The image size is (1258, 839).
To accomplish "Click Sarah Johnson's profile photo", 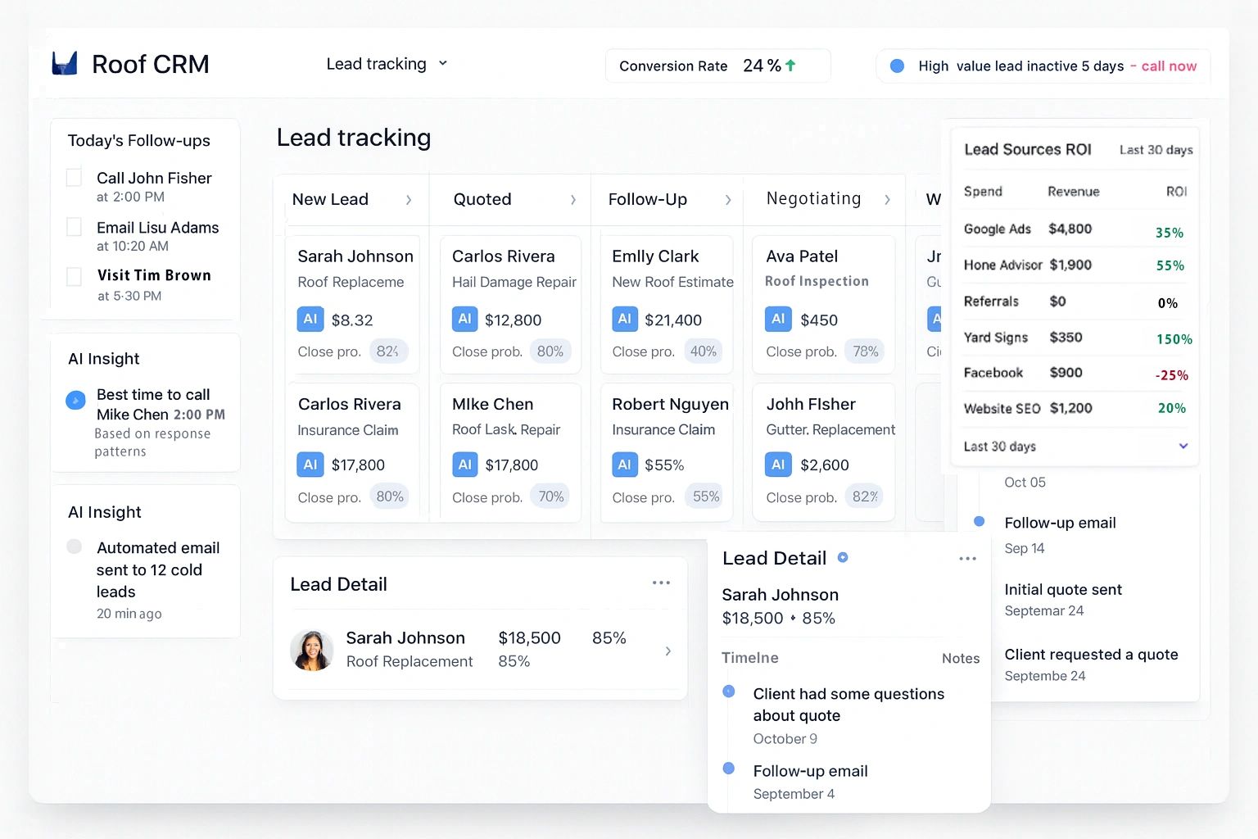I will 312,651.
